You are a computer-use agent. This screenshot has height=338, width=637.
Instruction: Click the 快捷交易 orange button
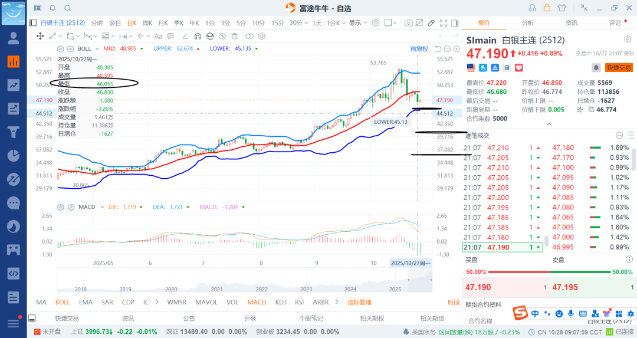click(x=619, y=68)
